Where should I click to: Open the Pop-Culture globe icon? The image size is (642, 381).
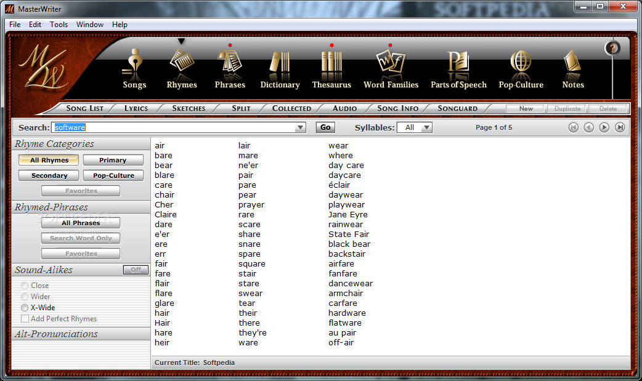(x=521, y=69)
